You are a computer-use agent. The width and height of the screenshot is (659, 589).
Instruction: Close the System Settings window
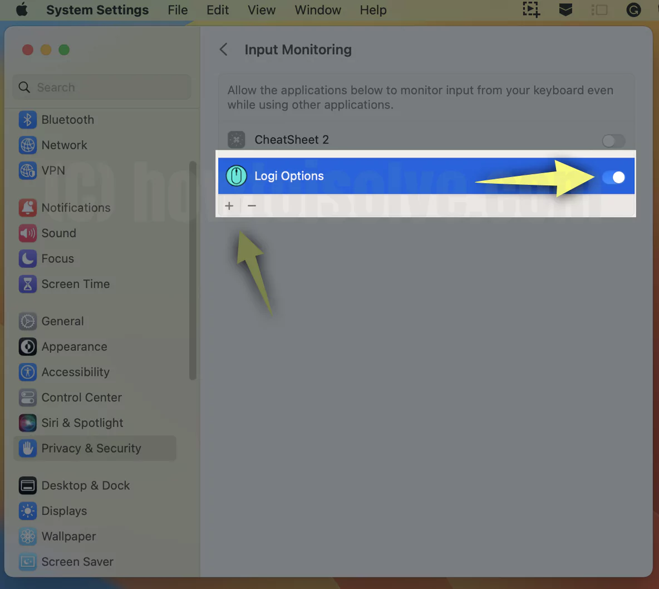tap(28, 50)
